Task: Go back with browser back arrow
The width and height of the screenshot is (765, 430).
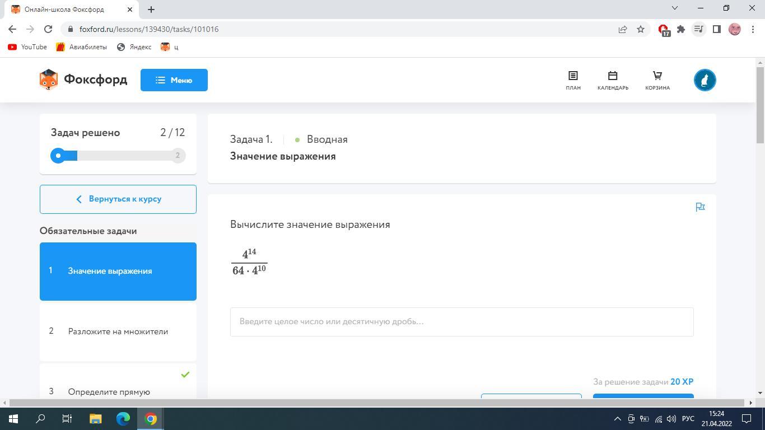Action: (12, 29)
